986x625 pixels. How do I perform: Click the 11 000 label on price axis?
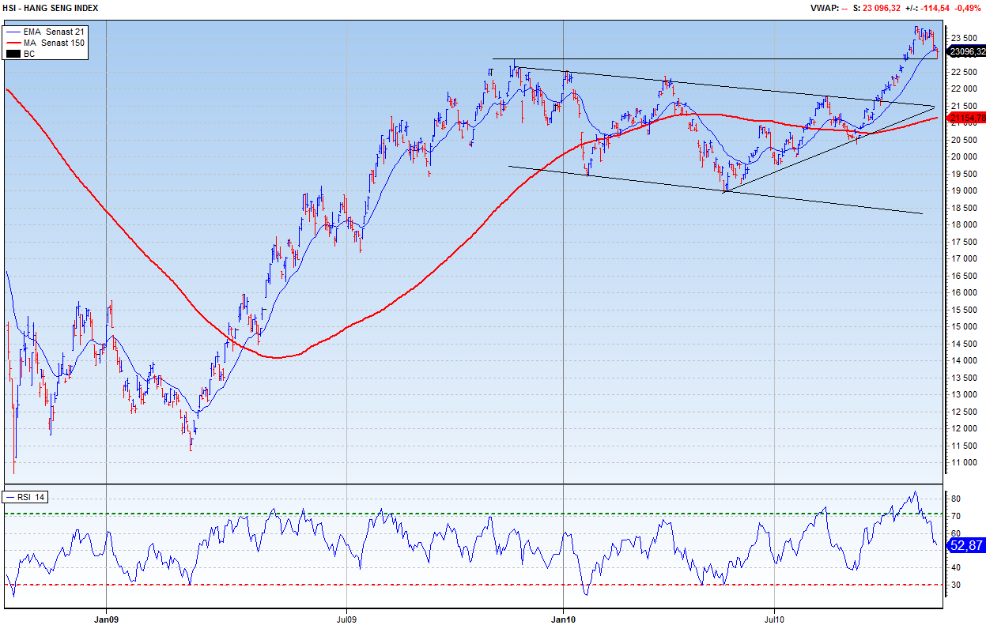(x=964, y=462)
